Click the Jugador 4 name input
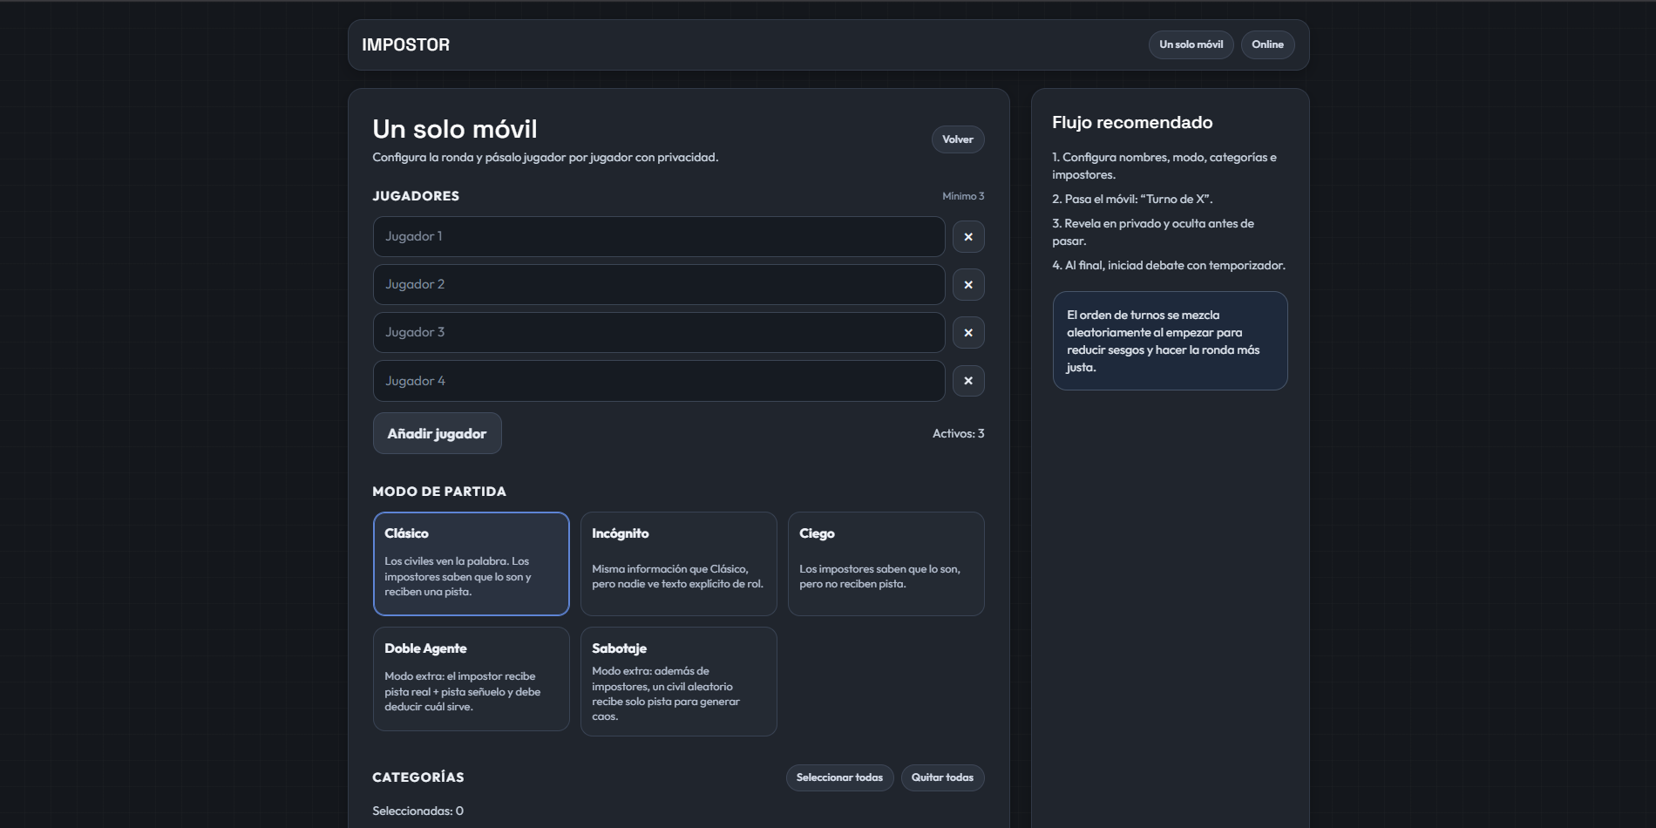The height and width of the screenshot is (828, 1656). click(x=658, y=381)
